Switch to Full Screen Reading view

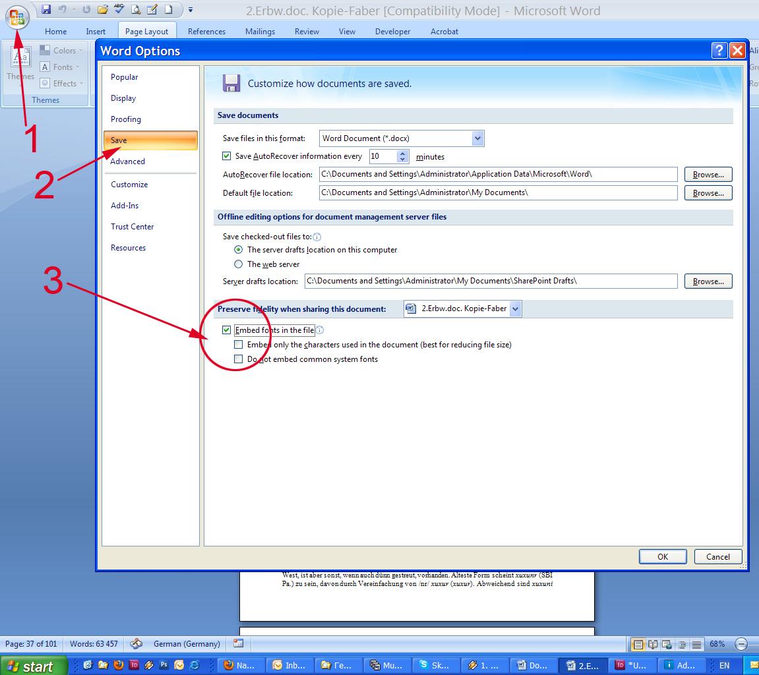[x=653, y=644]
